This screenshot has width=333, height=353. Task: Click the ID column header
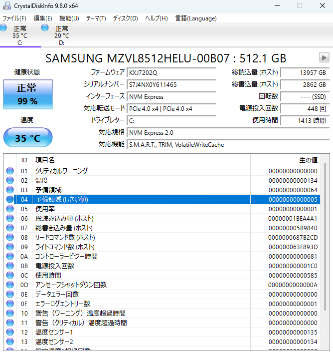coord(24,160)
